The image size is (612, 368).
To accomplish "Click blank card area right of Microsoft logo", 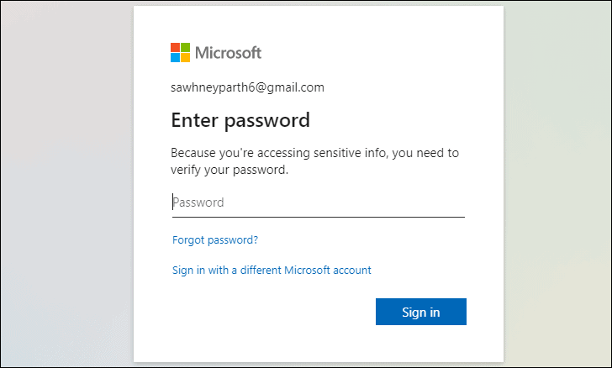I will click(382, 53).
